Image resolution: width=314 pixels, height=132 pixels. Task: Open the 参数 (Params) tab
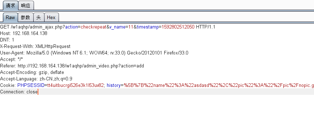tap(25, 17)
